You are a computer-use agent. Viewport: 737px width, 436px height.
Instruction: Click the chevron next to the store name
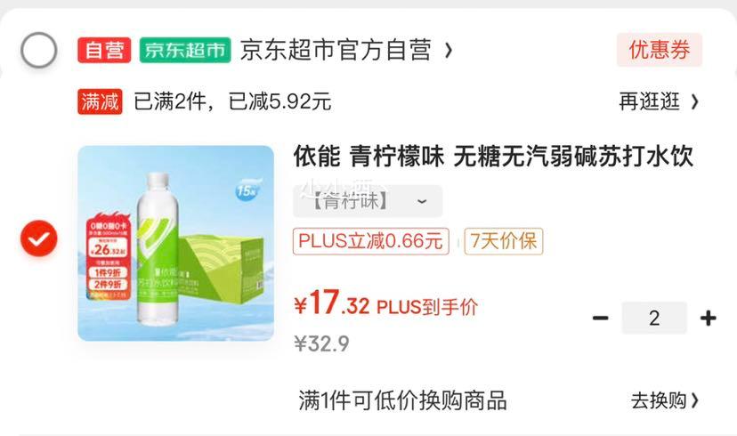click(449, 50)
